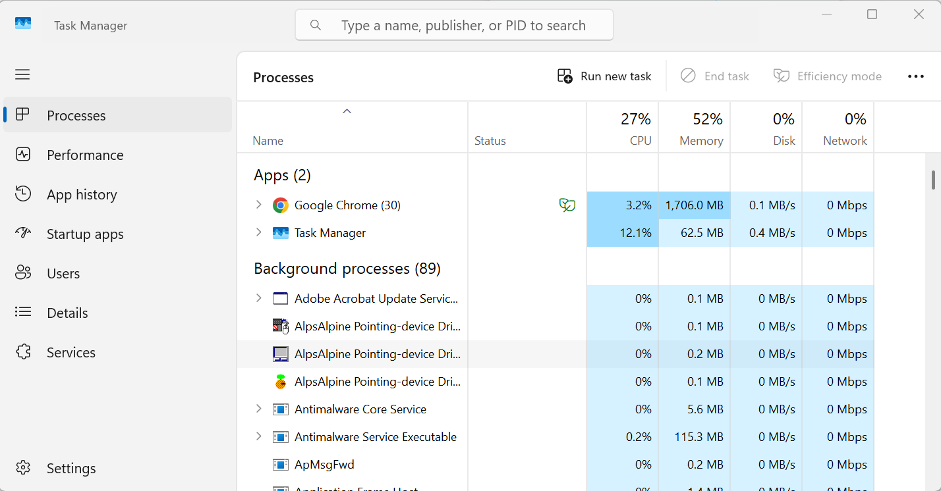Image resolution: width=941 pixels, height=491 pixels.
Task: Click Chrome's 1,706.0 MB memory cell
Action: tap(695, 205)
